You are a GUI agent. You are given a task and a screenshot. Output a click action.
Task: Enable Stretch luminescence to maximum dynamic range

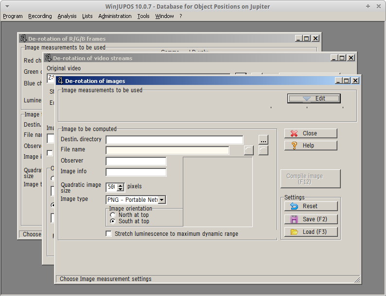109,234
